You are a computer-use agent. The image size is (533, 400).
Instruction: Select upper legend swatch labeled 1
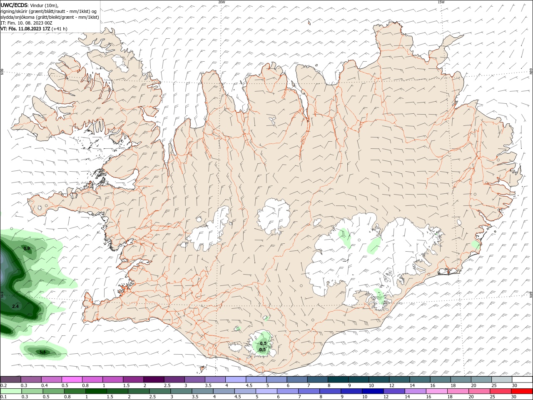(x=113, y=380)
